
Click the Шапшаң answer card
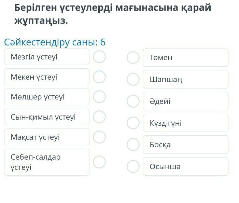tap(185, 79)
